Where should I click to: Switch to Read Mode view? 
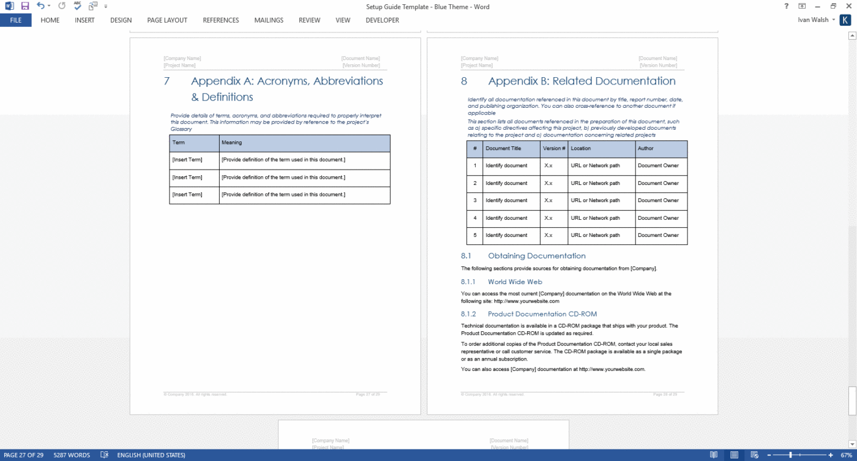pos(714,455)
